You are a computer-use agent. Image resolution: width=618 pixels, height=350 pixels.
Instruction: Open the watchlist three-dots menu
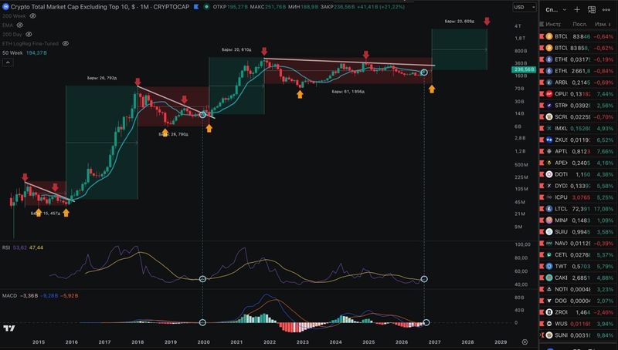606,10
